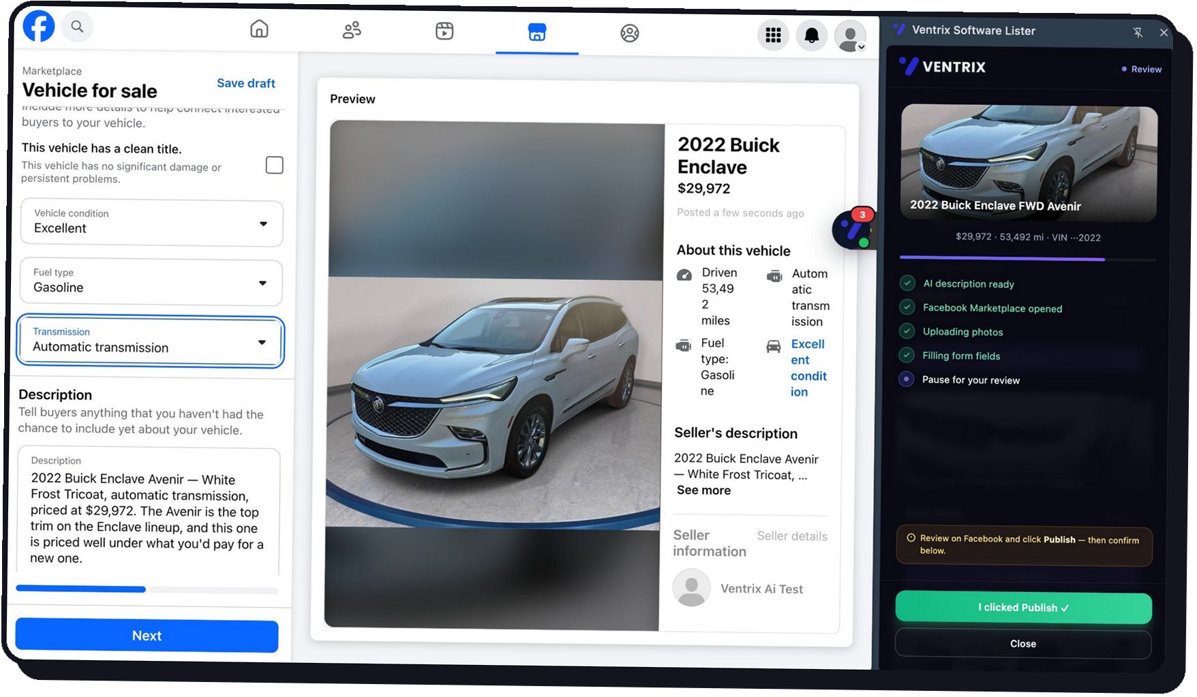Image resolution: width=1197 pixels, height=697 pixels.
Task: Click the listing progress bar under description
Action: tap(147, 589)
